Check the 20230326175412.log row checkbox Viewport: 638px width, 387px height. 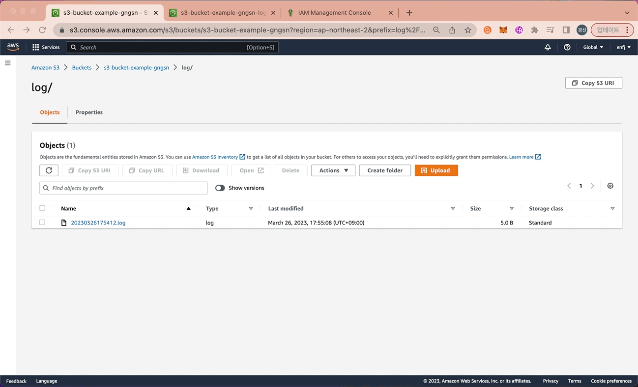(42, 222)
